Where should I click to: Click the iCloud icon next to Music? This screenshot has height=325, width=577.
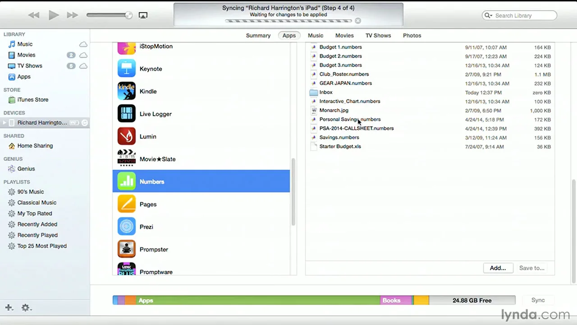83,44
